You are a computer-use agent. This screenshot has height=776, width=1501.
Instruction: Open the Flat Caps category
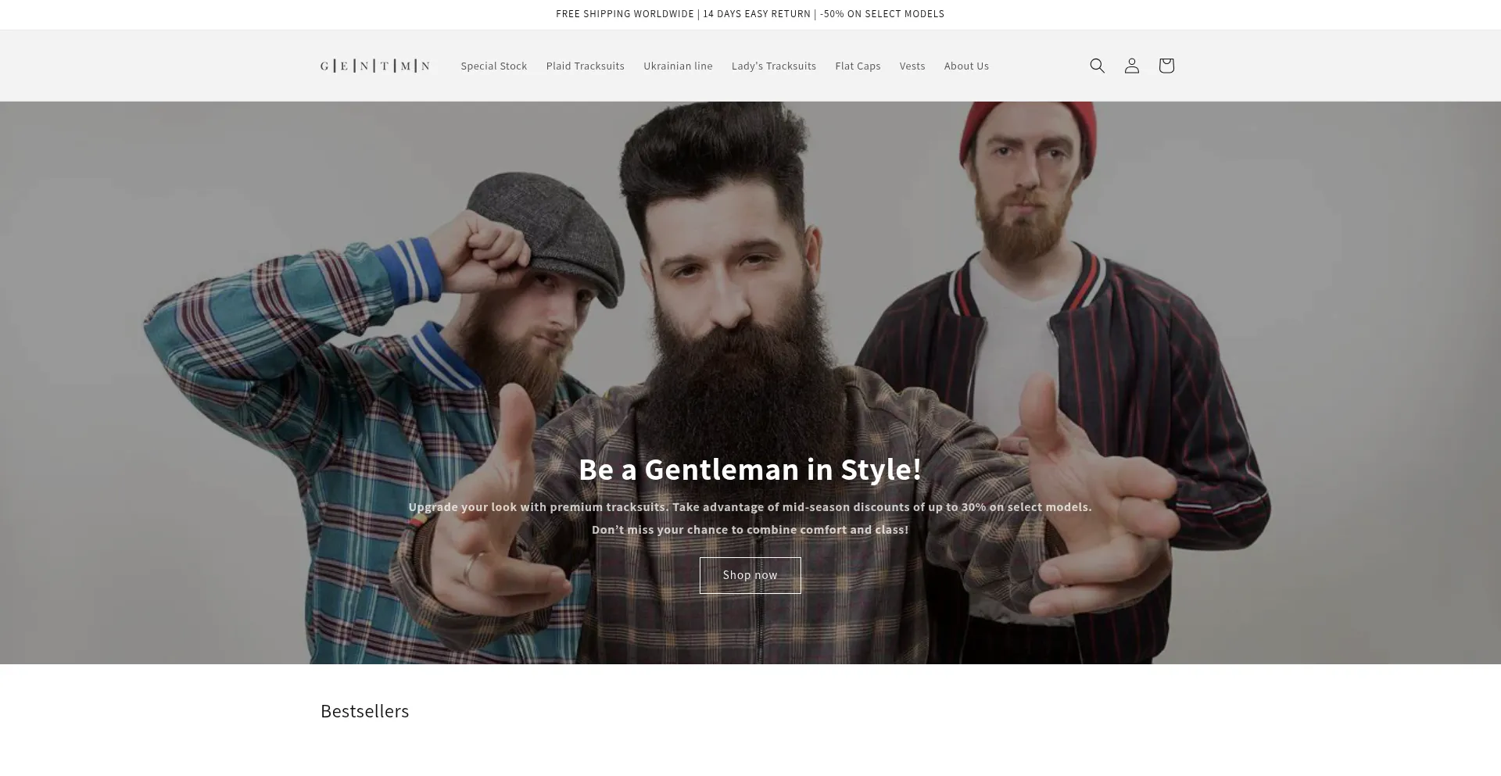coord(858,66)
